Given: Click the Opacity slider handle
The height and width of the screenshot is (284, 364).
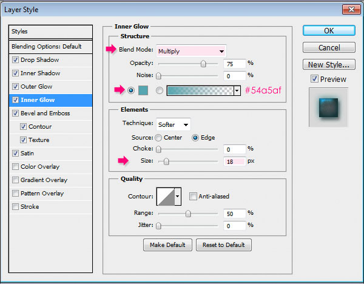Looking at the screenshot, I should [203, 64].
